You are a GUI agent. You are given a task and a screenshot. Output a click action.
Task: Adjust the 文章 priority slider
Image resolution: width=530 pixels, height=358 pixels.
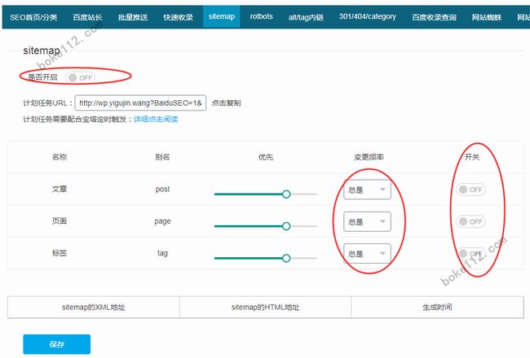point(266,194)
